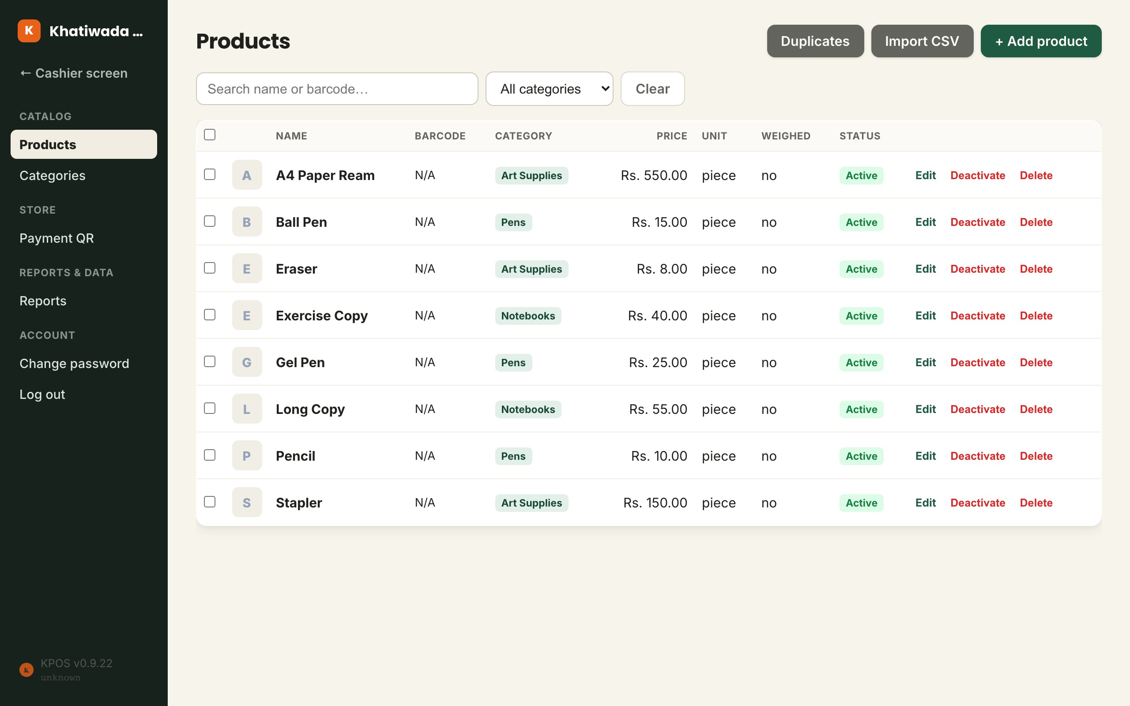
Task: Click the Pens tag on Ball Pen row
Action: click(513, 222)
